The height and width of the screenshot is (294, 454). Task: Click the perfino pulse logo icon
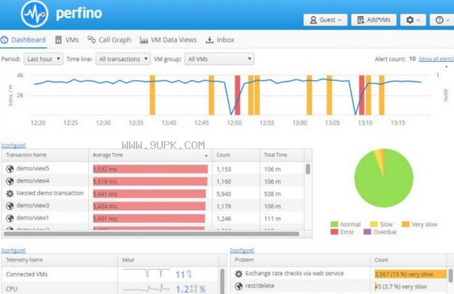click(35, 13)
